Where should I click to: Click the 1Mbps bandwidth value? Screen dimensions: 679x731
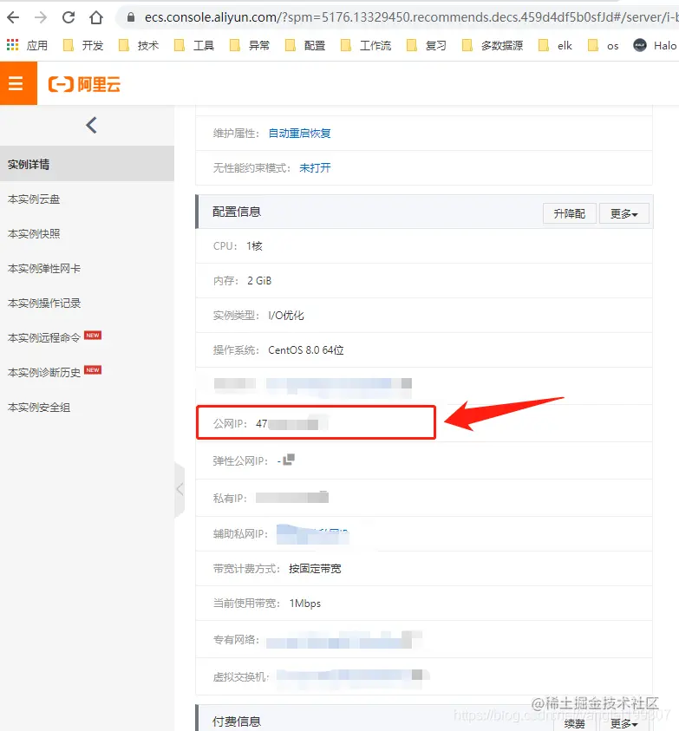coord(305,604)
